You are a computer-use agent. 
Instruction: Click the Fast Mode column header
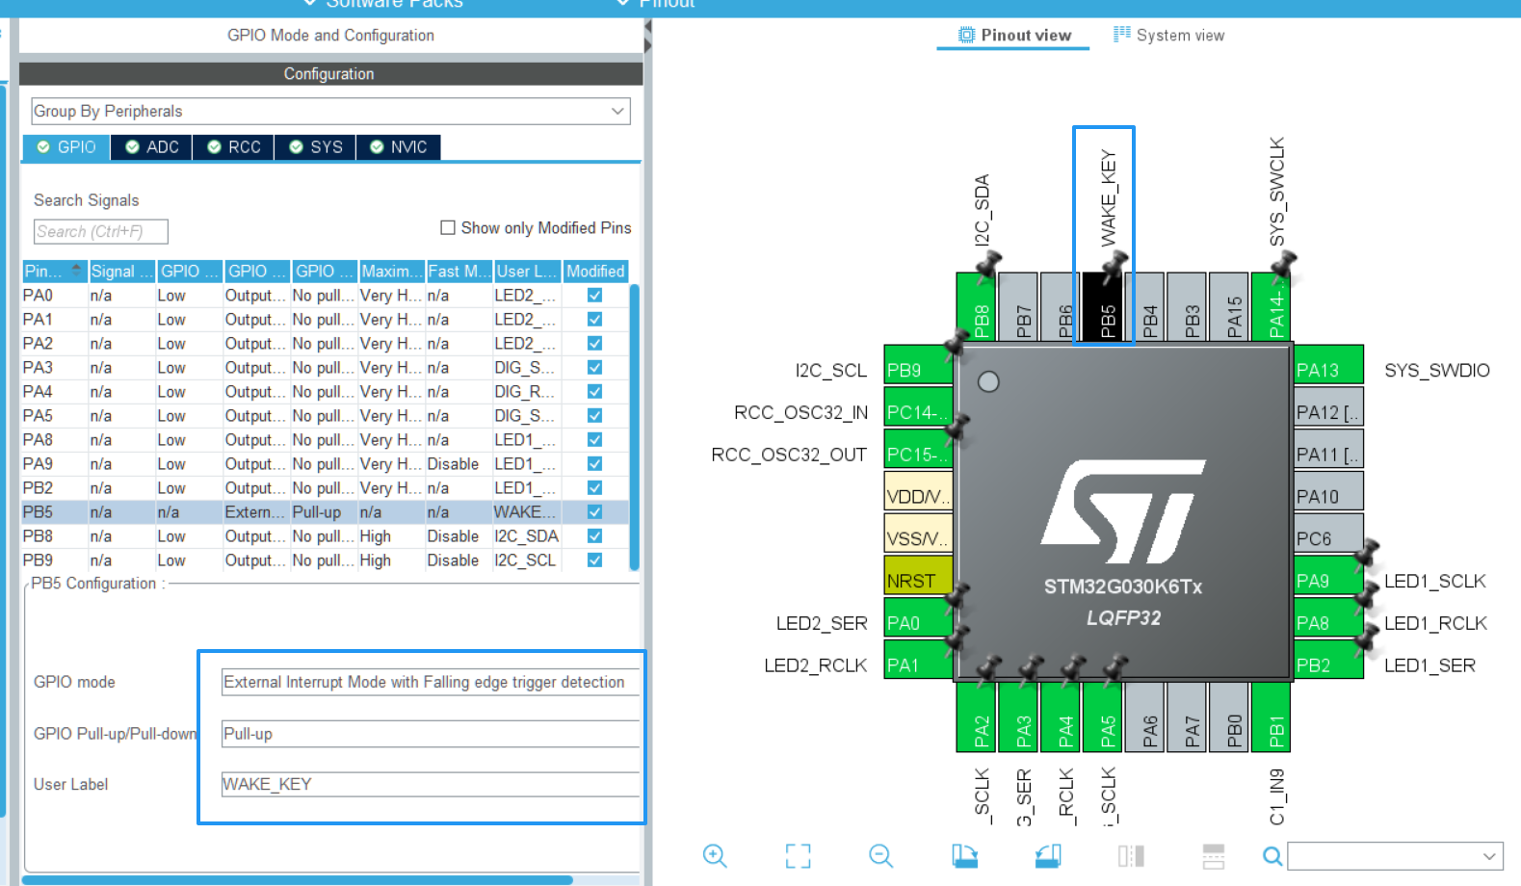pos(459,272)
